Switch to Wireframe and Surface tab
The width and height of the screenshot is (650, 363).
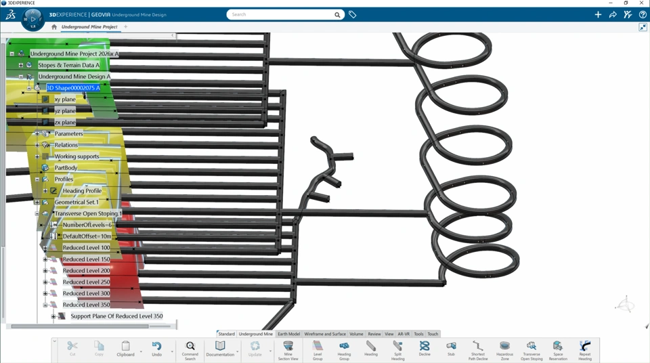325,334
